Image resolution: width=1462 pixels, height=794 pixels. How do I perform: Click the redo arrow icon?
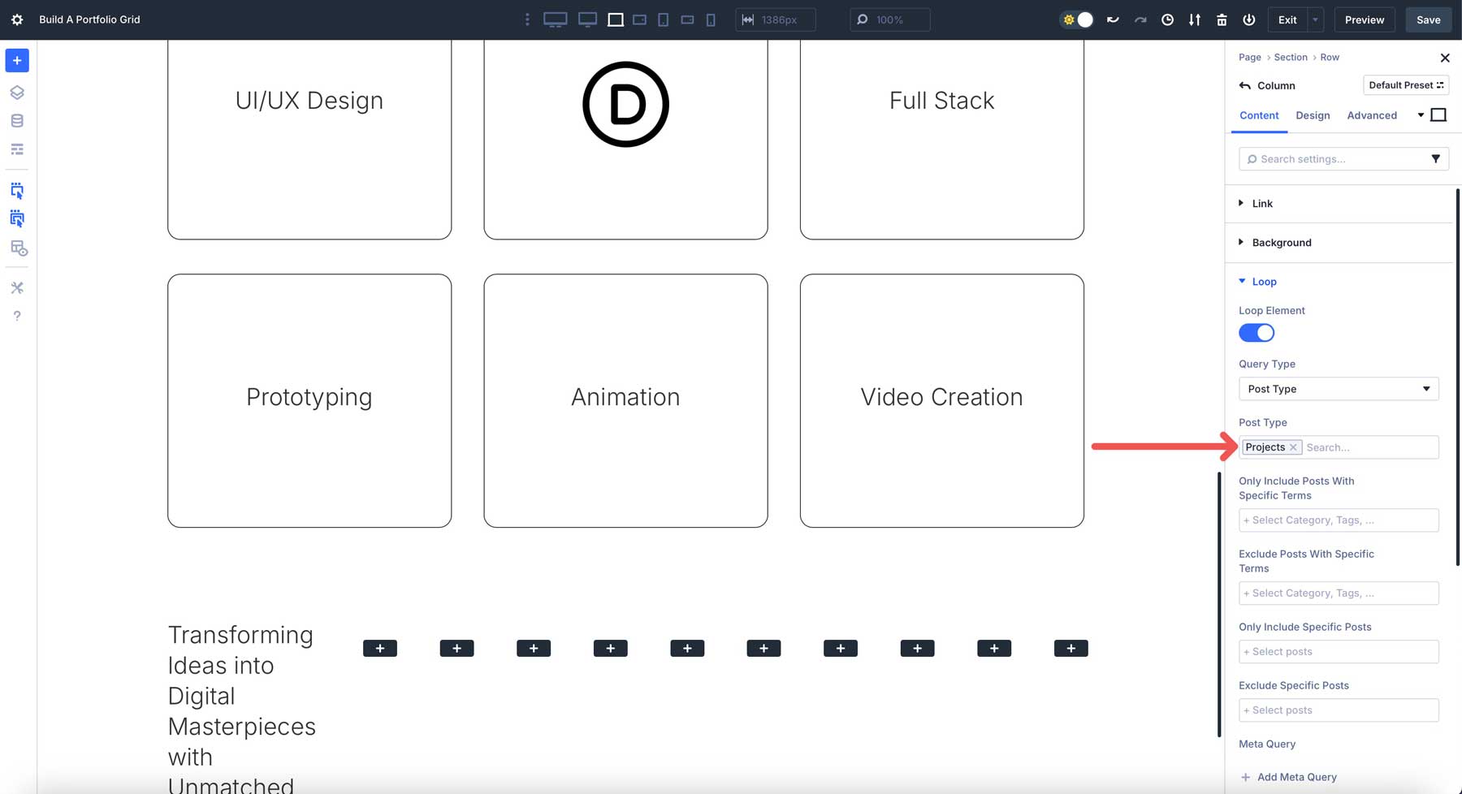[1140, 19]
